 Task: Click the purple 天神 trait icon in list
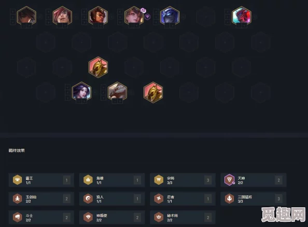(x=229, y=180)
